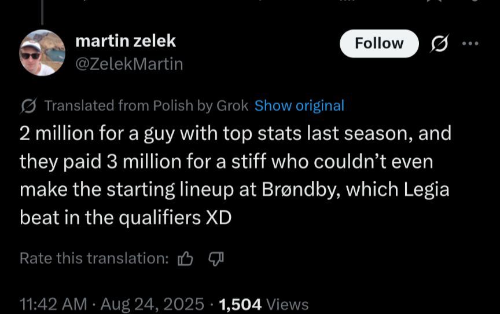Screen dimensions: 500x314
Task: Click the 'Translated from Polish by Grok' label
Action: [x=146, y=105]
